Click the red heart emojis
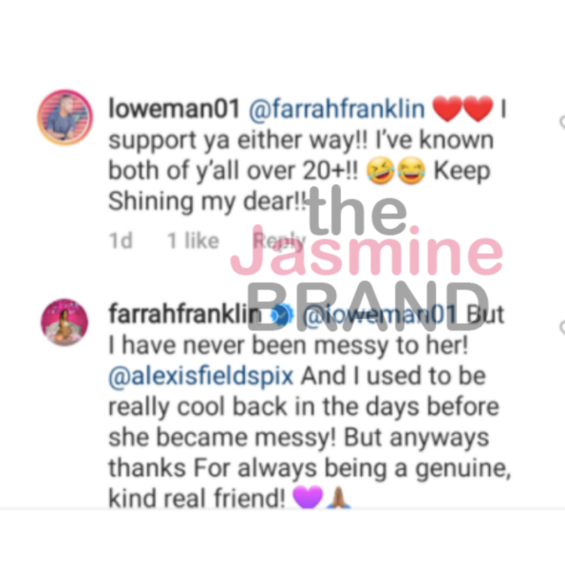Screen dimensions: 565x565 [x=462, y=109]
